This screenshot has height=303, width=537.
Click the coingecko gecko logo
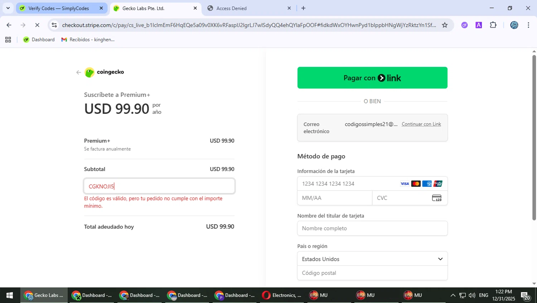point(89,72)
